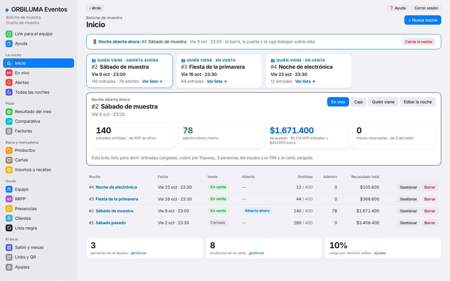The height and width of the screenshot is (281, 450).
Task: Click Gestionar in Sábado pasado row
Action: point(408,223)
